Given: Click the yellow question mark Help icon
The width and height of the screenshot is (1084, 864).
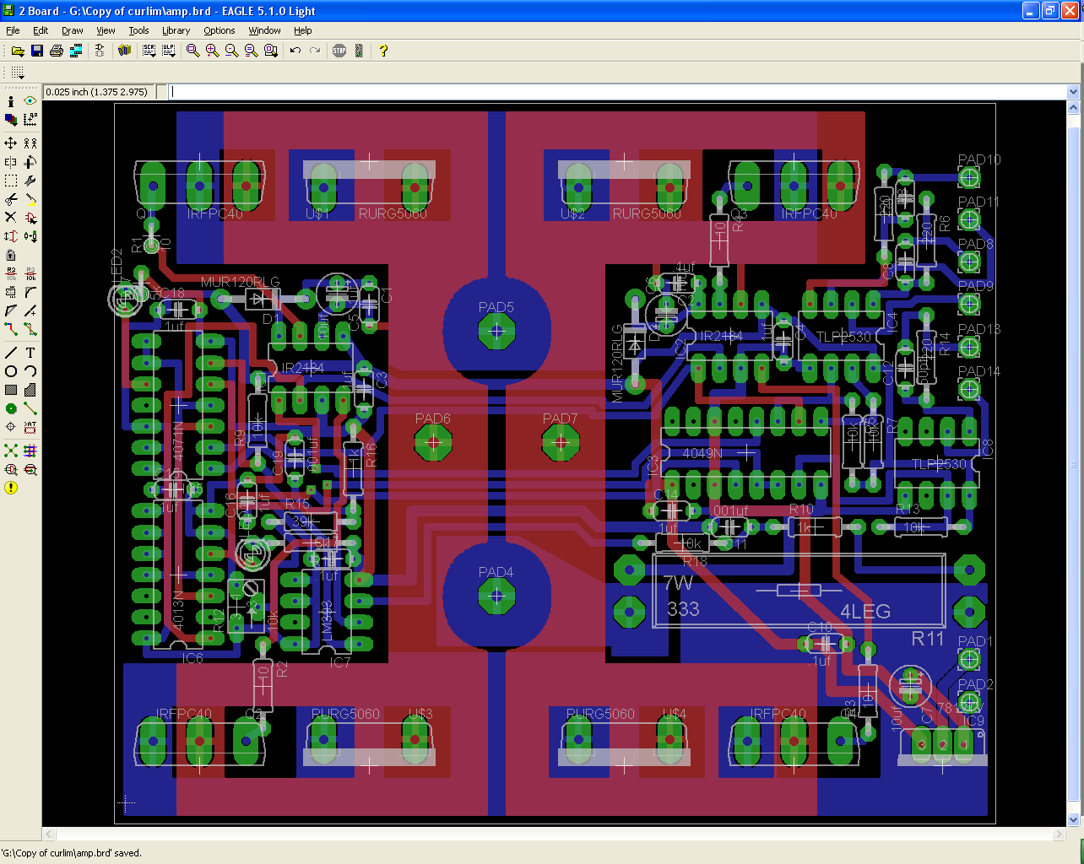Looking at the screenshot, I should click(x=383, y=51).
